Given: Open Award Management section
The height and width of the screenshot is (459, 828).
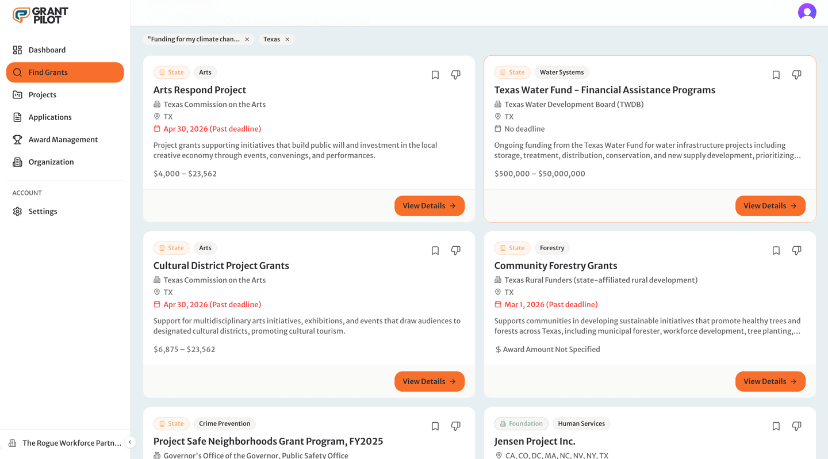Looking at the screenshot, I should point(65,140).
